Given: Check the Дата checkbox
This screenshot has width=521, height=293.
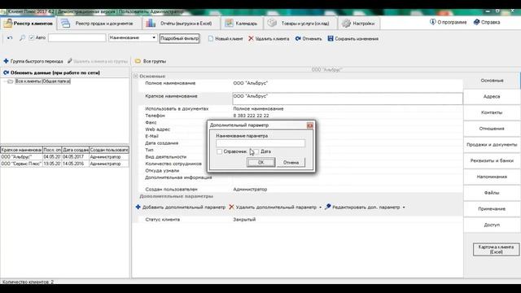Looking at the screenshot, I should pyautogui.click(x=256, y=151).
